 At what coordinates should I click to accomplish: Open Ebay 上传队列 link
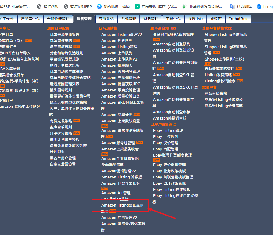pyautogui.click(x=166, y=137)
